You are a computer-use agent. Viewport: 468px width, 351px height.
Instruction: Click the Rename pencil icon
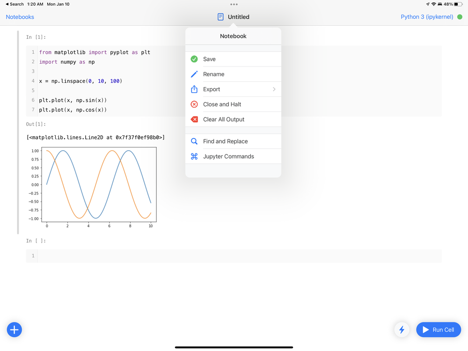(194, 74)
